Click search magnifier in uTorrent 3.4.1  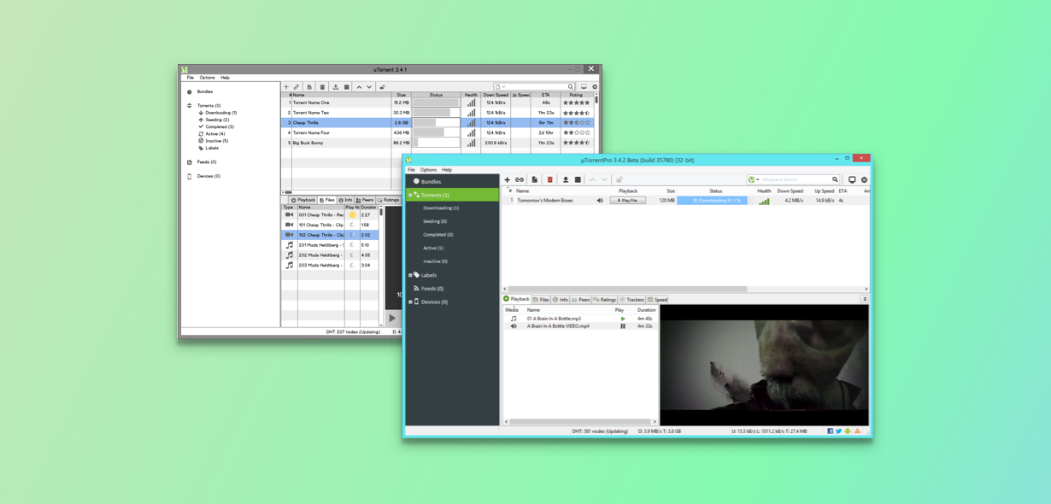click(571, 87)
